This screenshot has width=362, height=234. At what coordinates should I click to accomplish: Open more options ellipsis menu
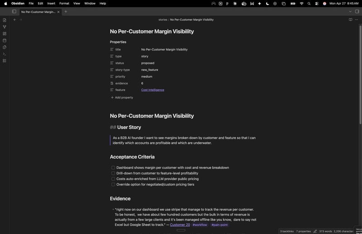[357, 19]
